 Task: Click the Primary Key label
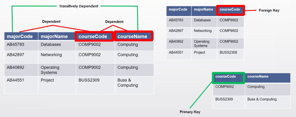(x=190, y=112)
